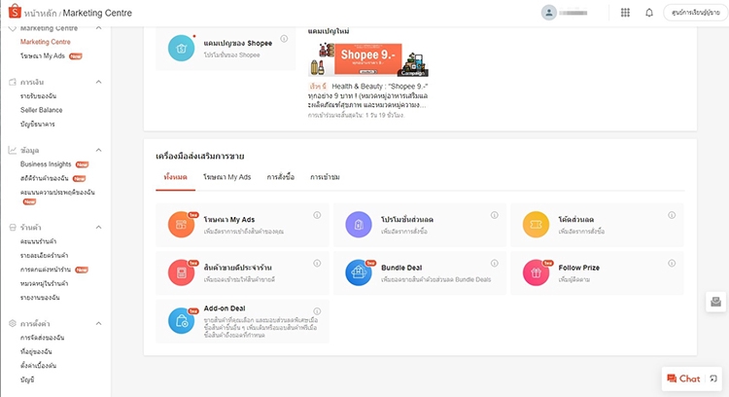Show info icon on voucher card
729x397 pixels.
(672, 215)
